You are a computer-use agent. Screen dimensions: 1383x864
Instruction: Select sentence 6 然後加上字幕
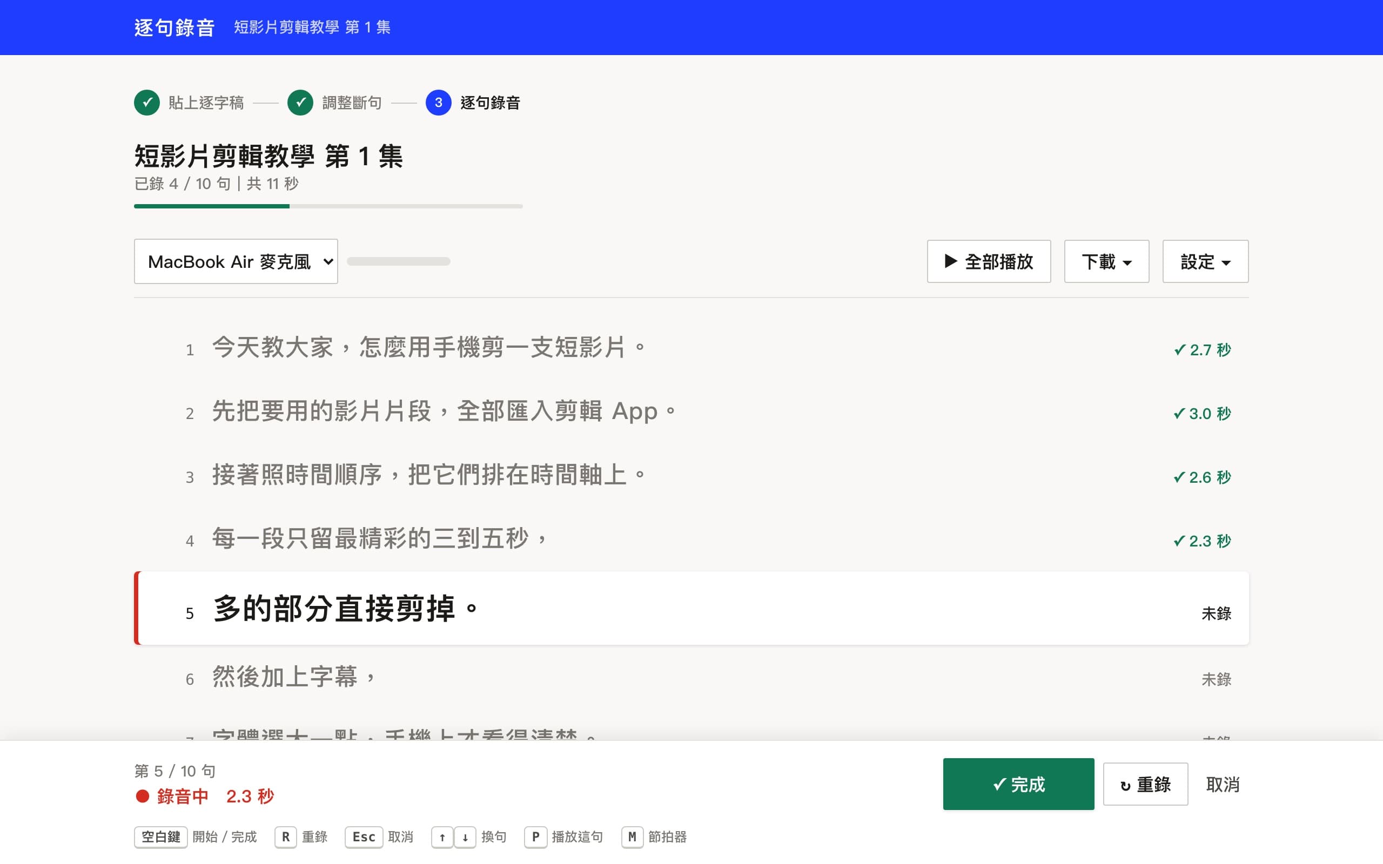[691, 677]
